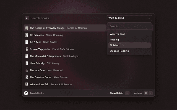
Task: Open the Actions panel
Action: 138,93
